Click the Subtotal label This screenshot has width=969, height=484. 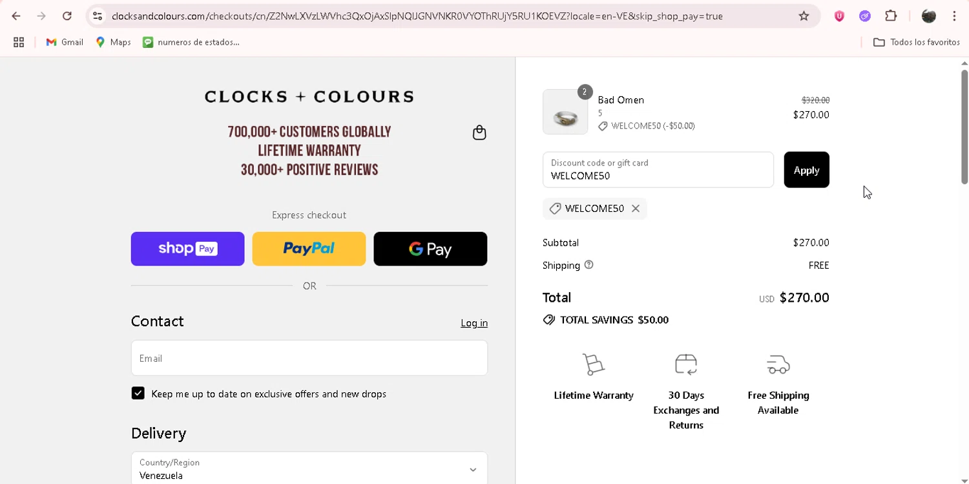[561, 243]
